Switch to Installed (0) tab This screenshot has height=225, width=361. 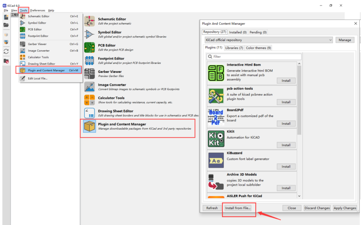pyautogui.click(x=238, y=32)
